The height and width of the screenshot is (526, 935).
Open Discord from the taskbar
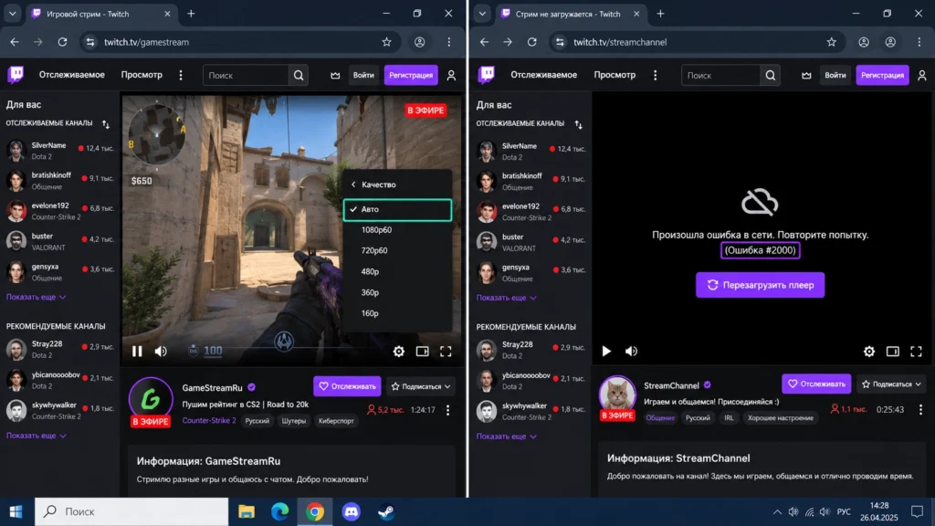click(352, 511)
